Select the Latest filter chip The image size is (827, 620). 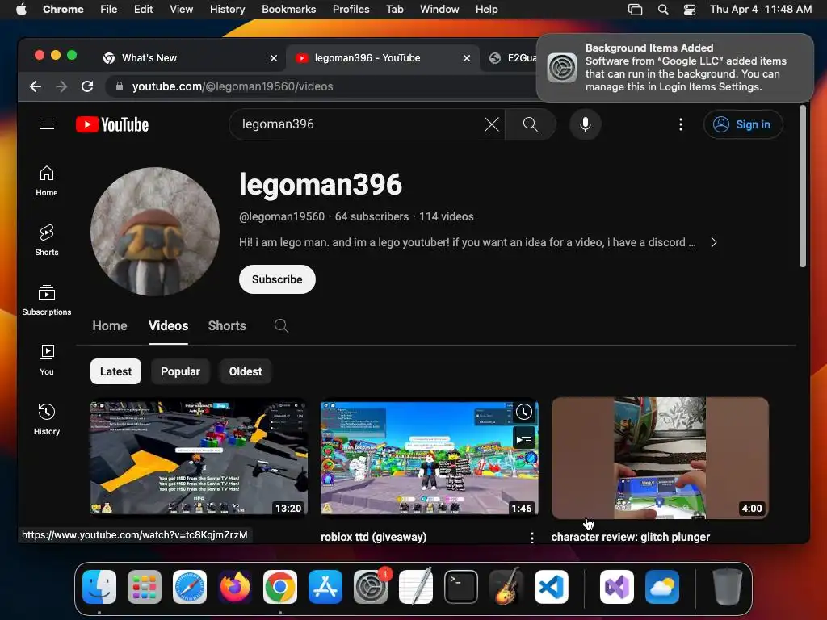point(115,371)
